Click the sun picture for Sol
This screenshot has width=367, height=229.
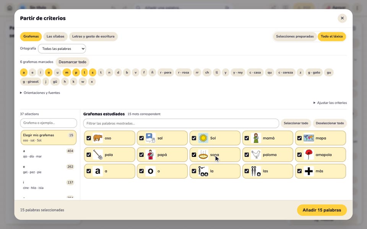(x=203, y=138)
